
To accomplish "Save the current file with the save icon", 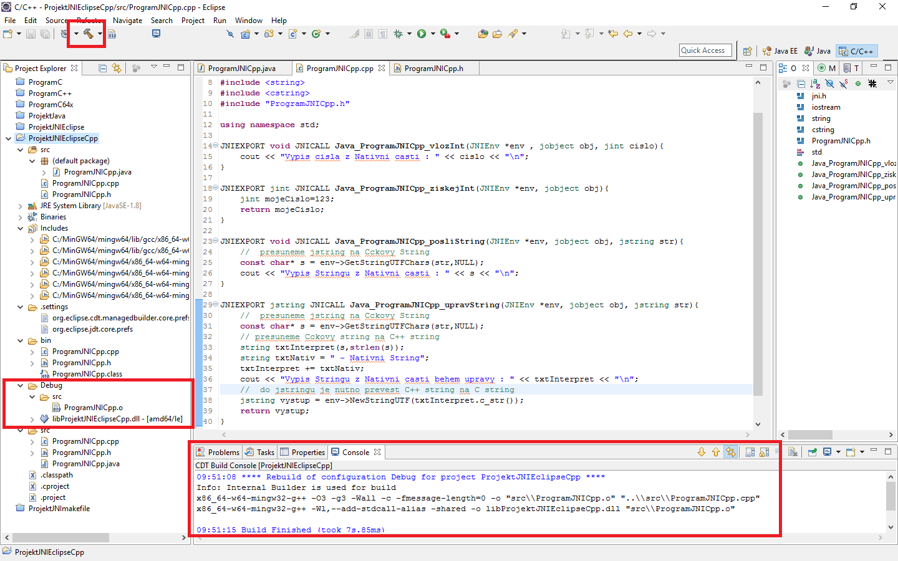I will [x=31, y=34].
